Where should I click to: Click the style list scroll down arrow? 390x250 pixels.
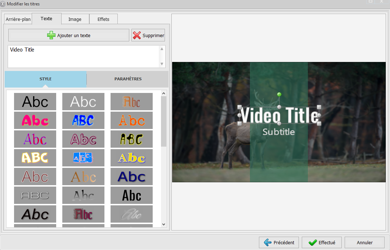(x=163, y=224)
